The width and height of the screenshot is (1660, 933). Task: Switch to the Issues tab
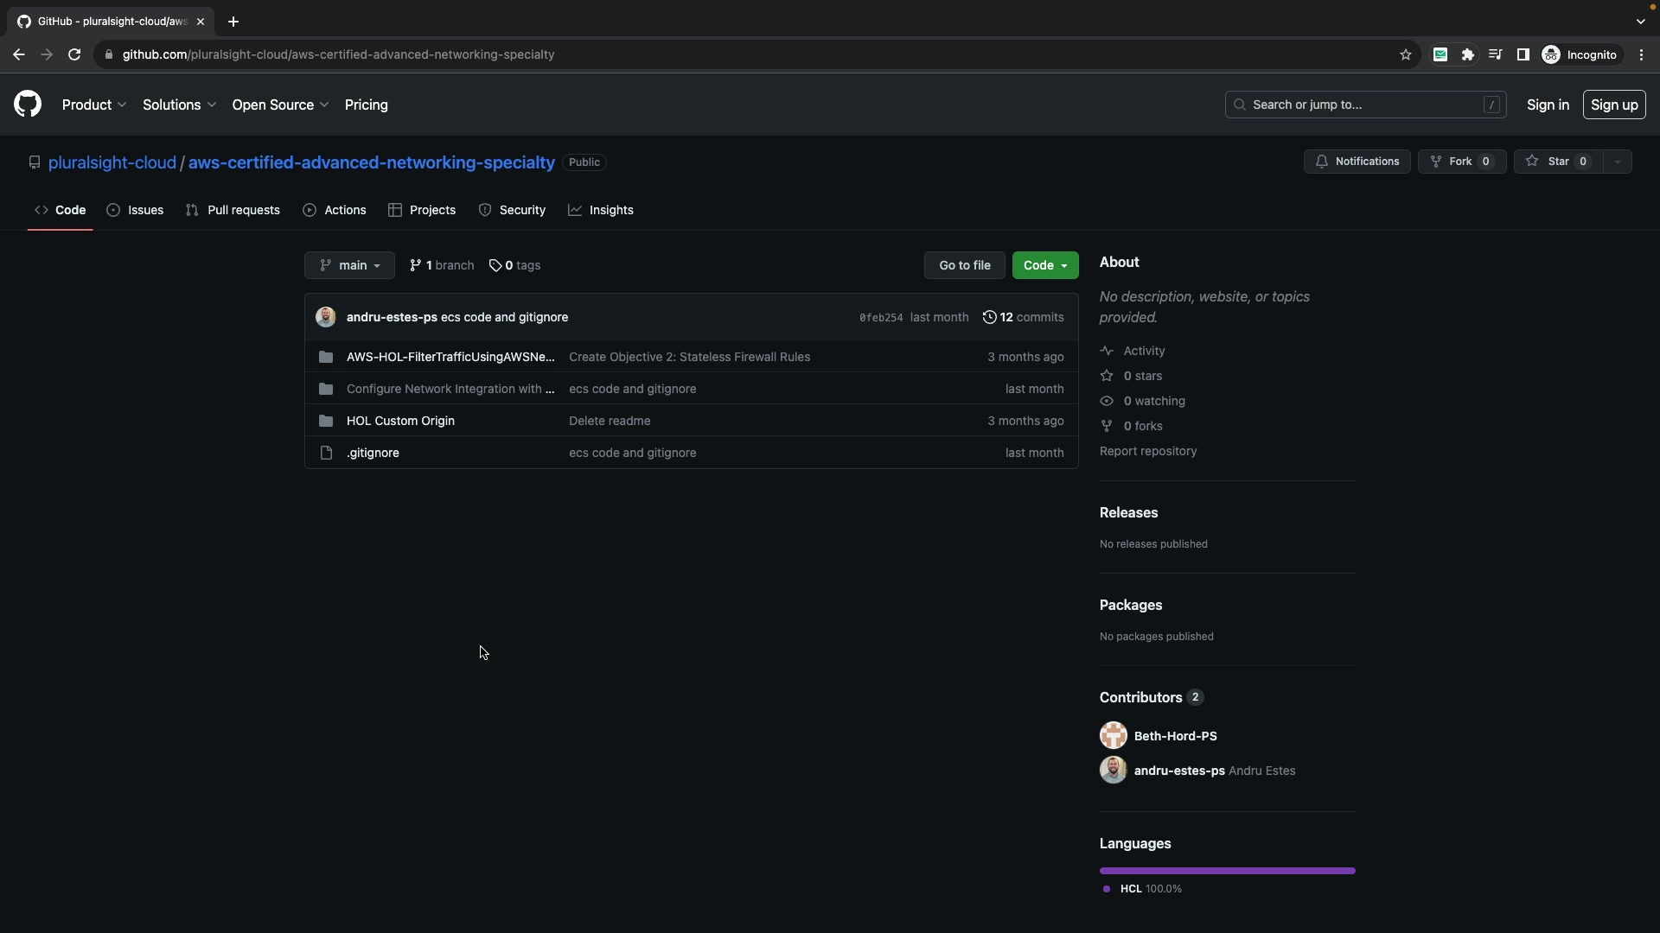tap(136, 210)
